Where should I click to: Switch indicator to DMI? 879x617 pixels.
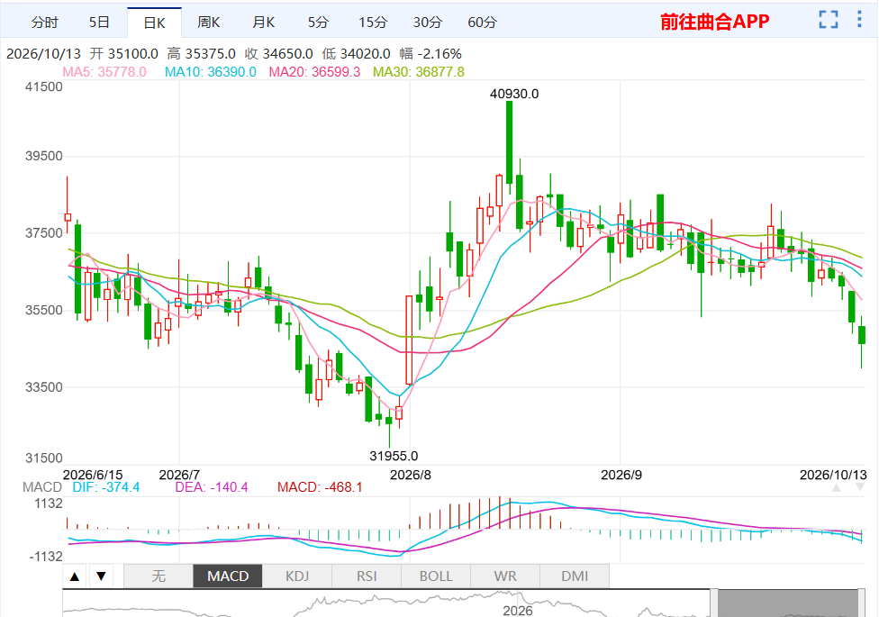(x=575, y=576)
